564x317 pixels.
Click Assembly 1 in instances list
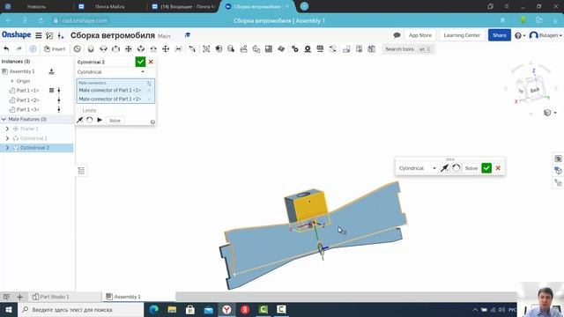(x=21, y=71)
